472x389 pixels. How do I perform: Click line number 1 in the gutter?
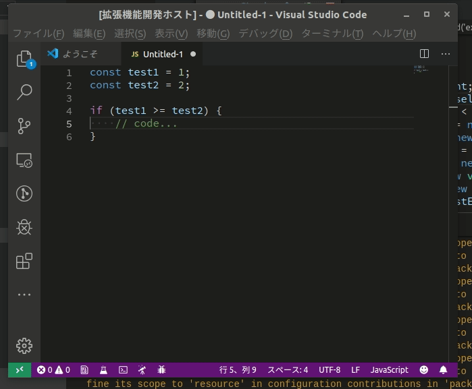point(69,73)
